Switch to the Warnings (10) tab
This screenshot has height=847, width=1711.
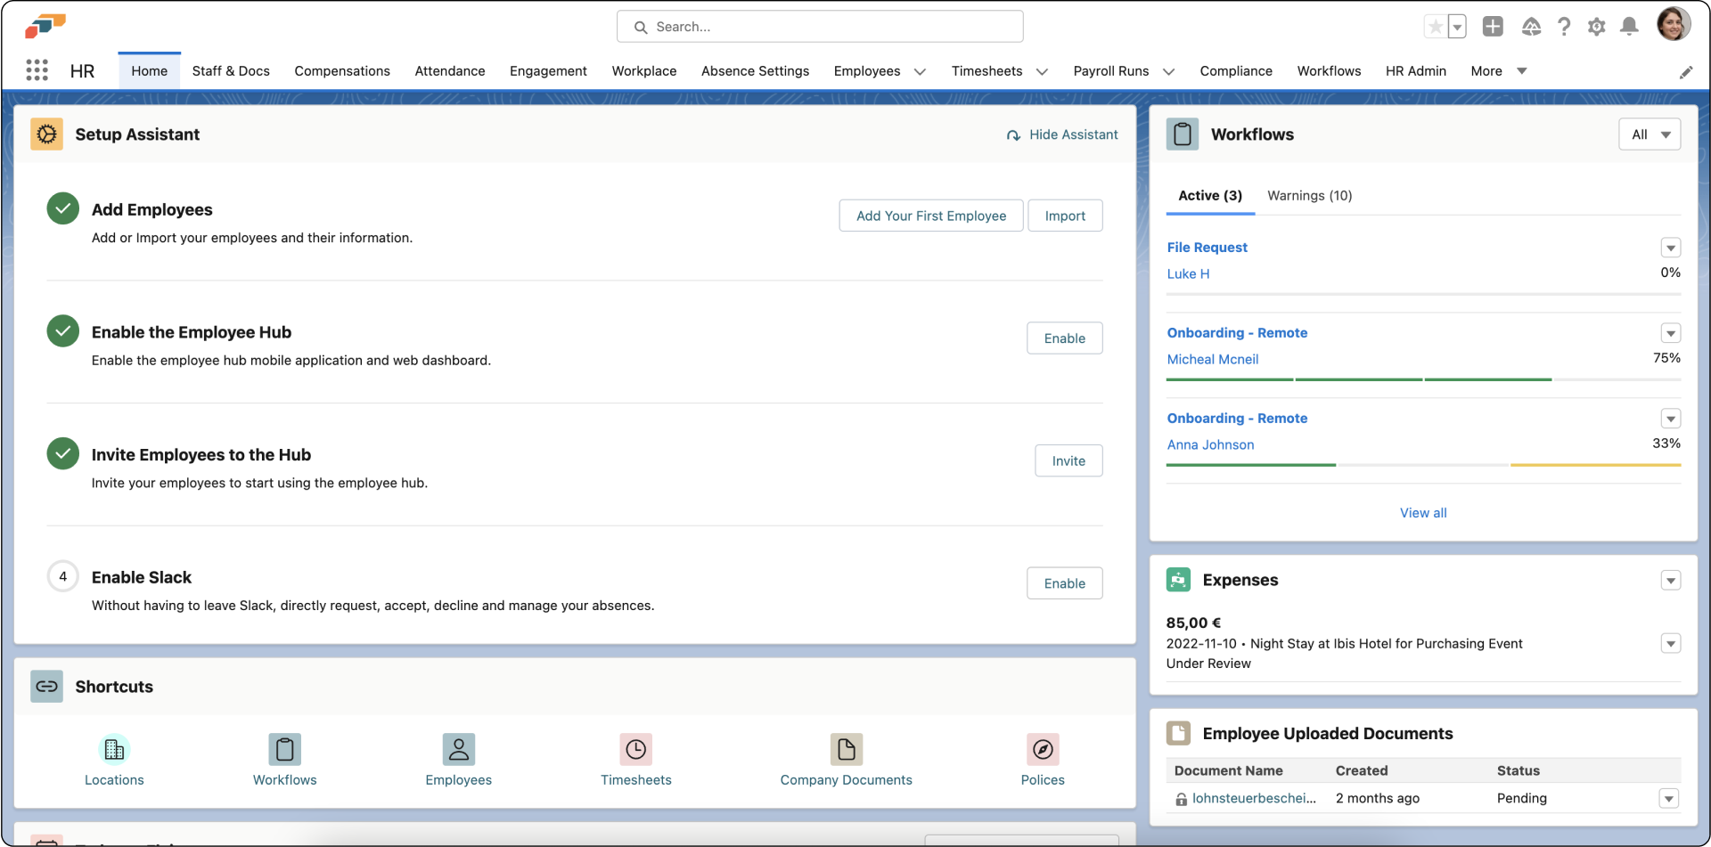tap(1309, 196)
